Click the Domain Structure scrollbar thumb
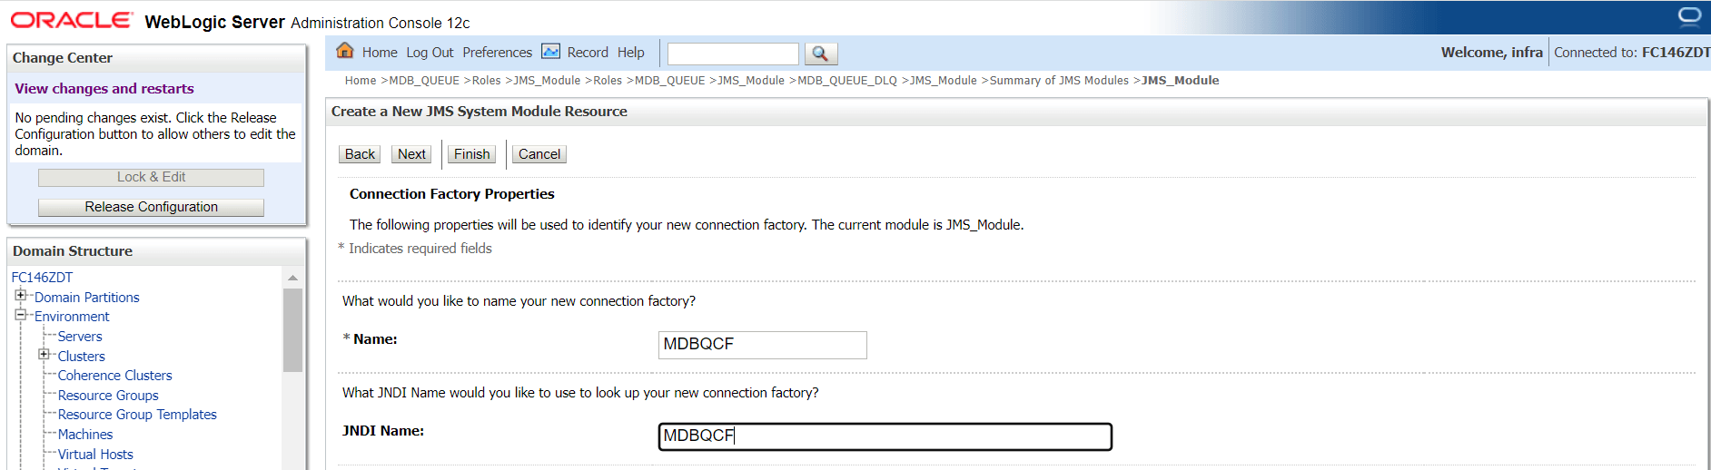 292,330
